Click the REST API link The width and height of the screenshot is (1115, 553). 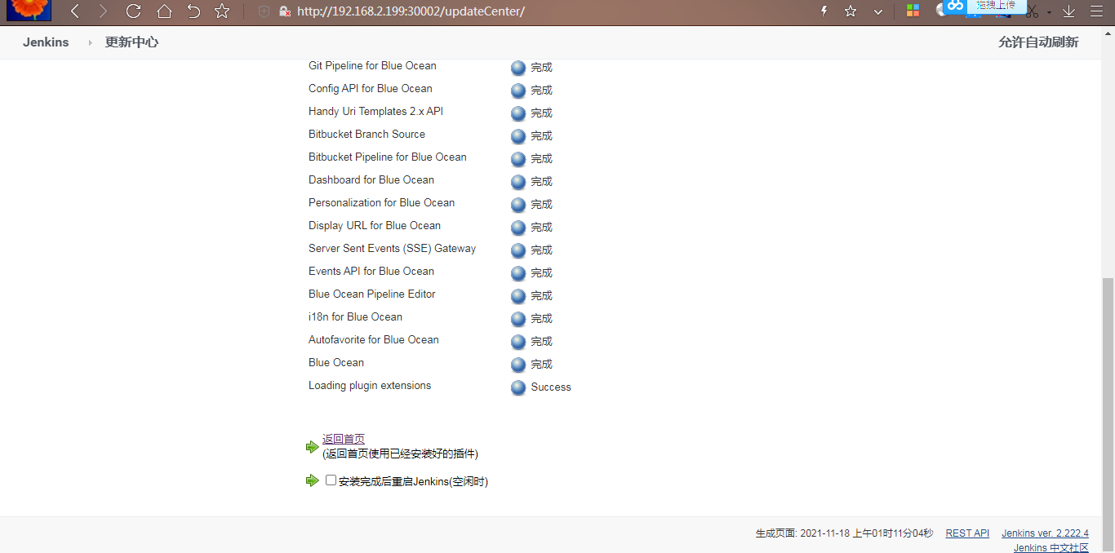click(x=967, y=533)
